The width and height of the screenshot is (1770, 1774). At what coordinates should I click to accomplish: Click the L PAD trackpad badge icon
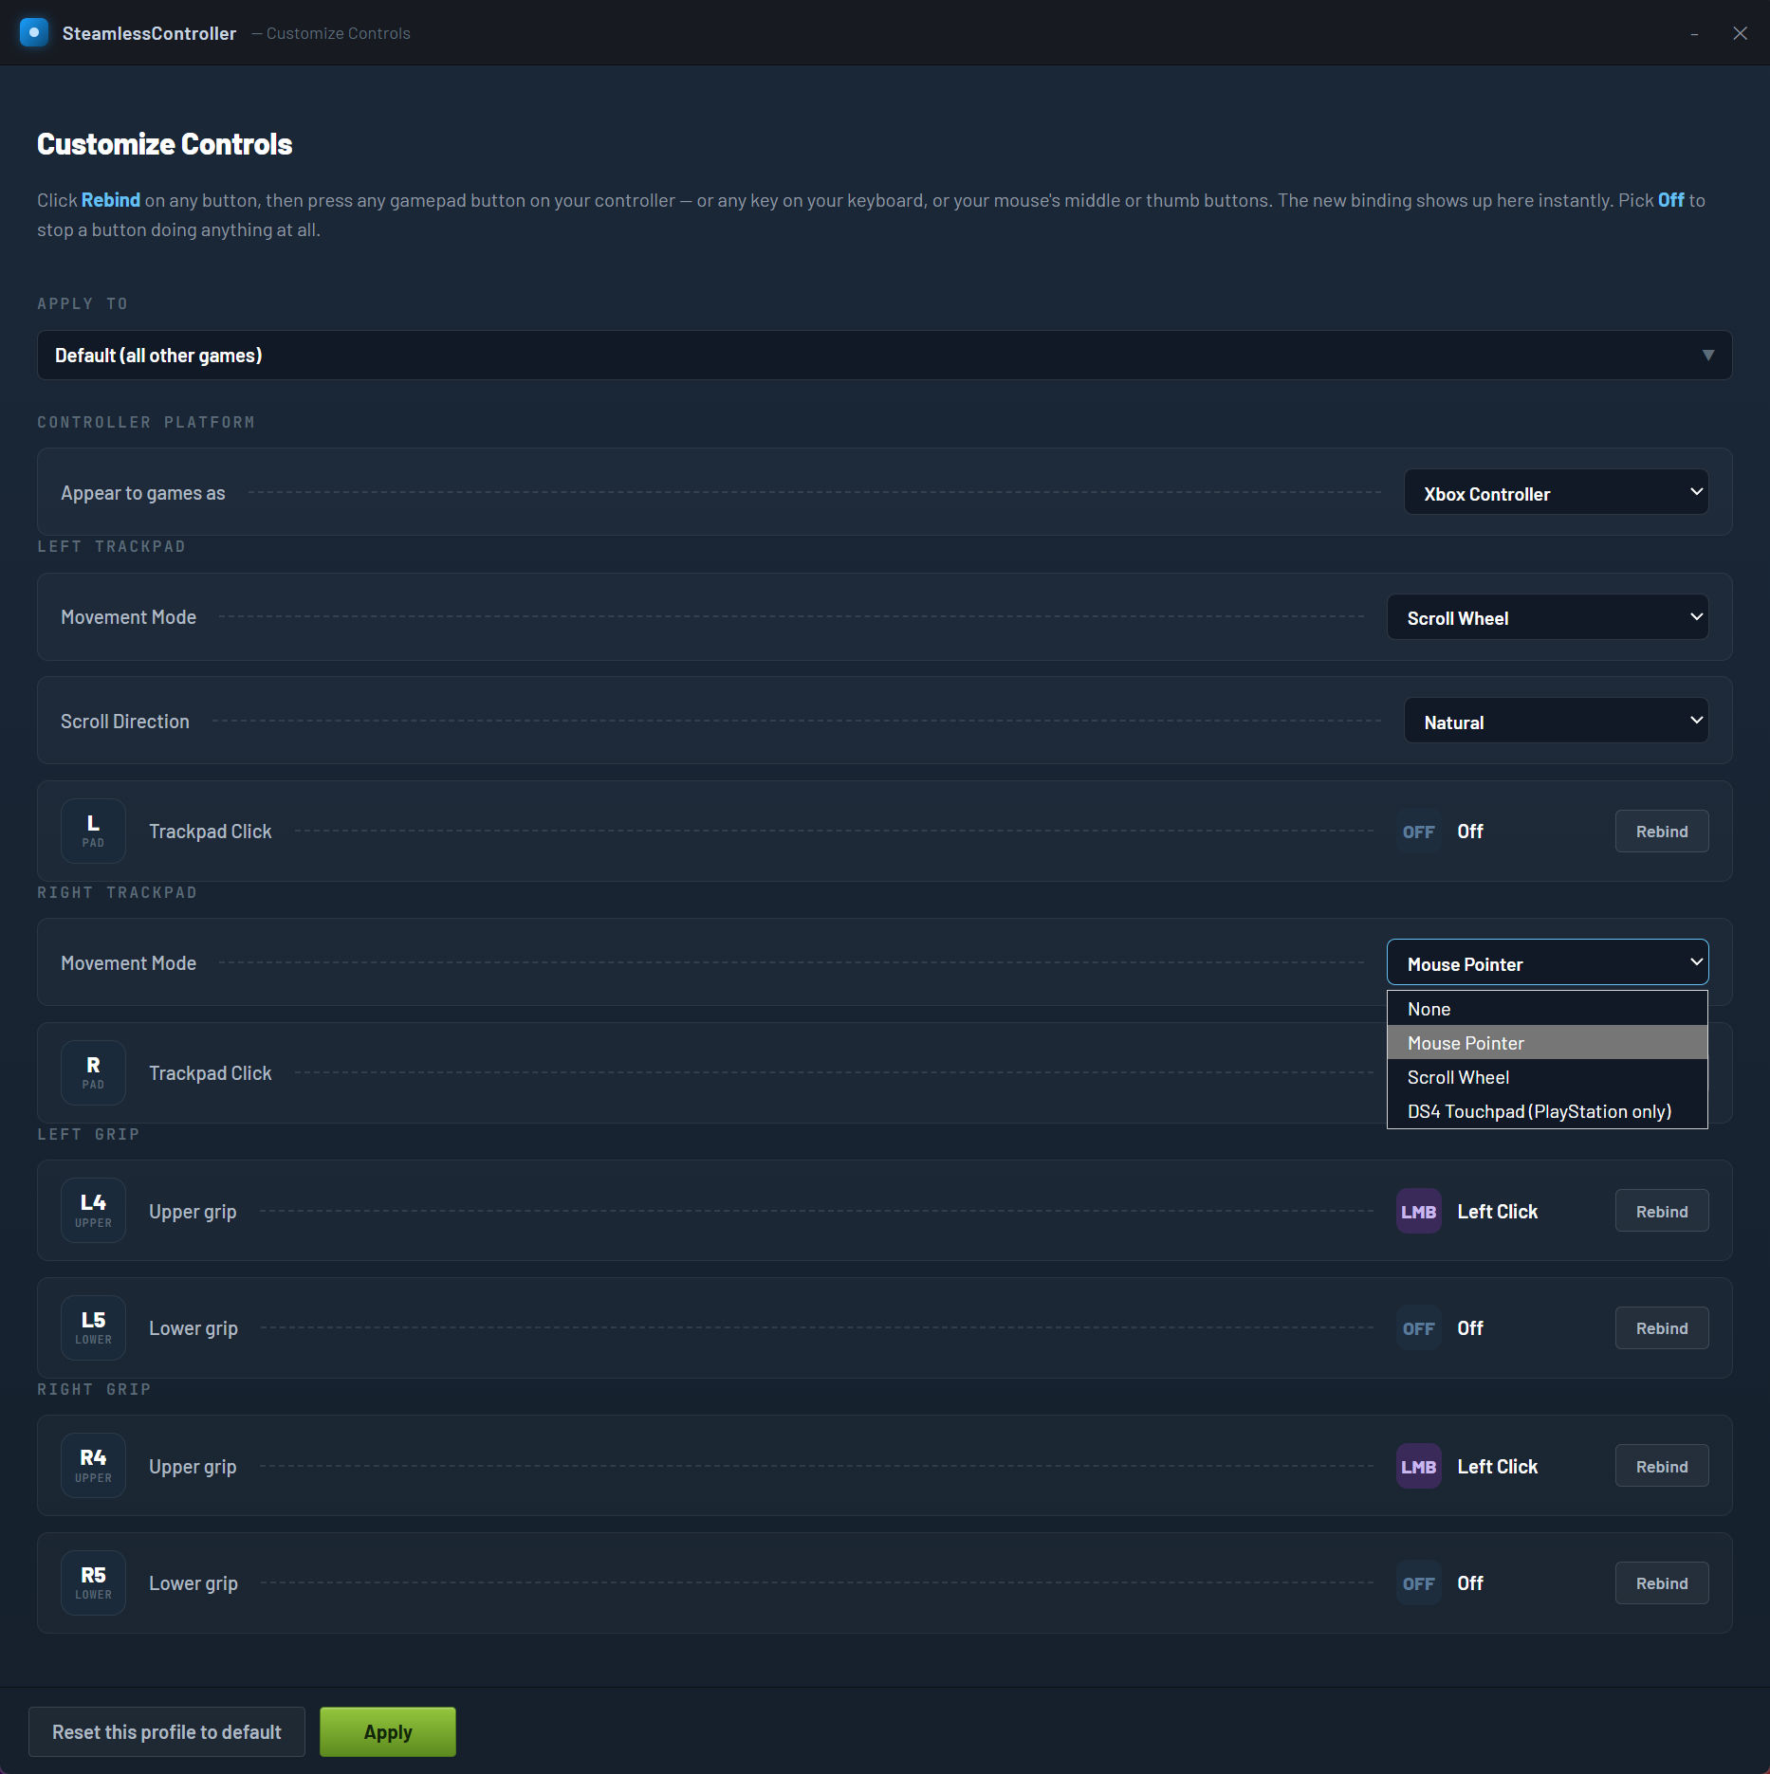point(93,832)
